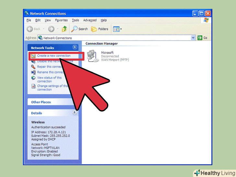Click the Subnet Mask 255.255.252.0 text
This screenshot has height=177, width=236.
click(x=51, y=136)
